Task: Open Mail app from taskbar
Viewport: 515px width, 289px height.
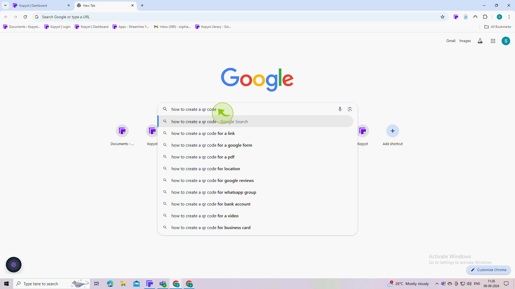Action: pyautogui.click(x=137, y=284)
